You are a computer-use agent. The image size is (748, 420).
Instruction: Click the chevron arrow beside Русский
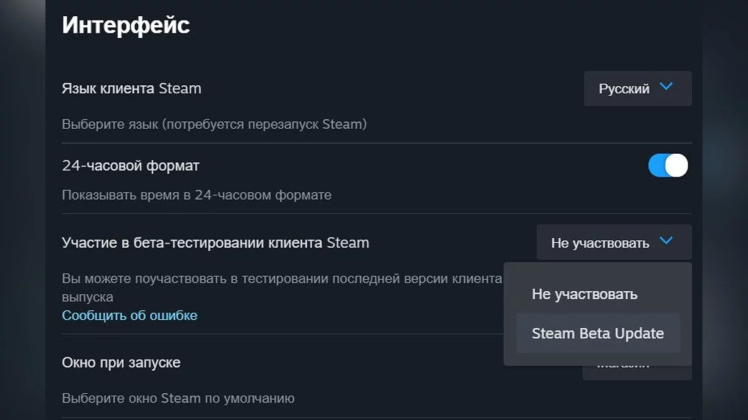pyautogui.click(x=666, y=87)
